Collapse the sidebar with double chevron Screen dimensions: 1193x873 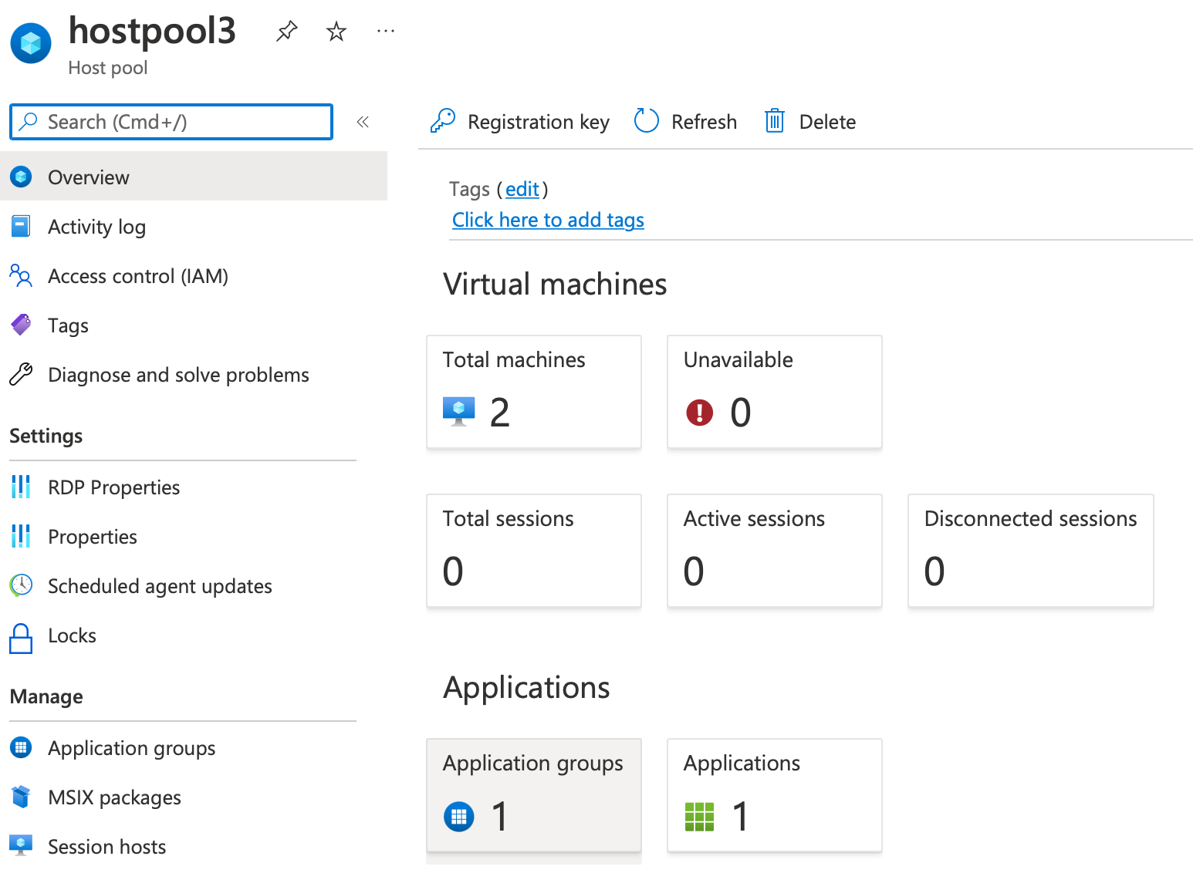coord(363,122)
